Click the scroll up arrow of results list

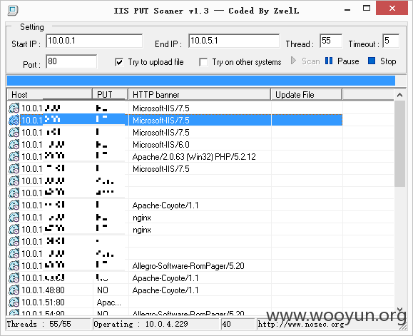pyautogui.click(x=399, y=95)
